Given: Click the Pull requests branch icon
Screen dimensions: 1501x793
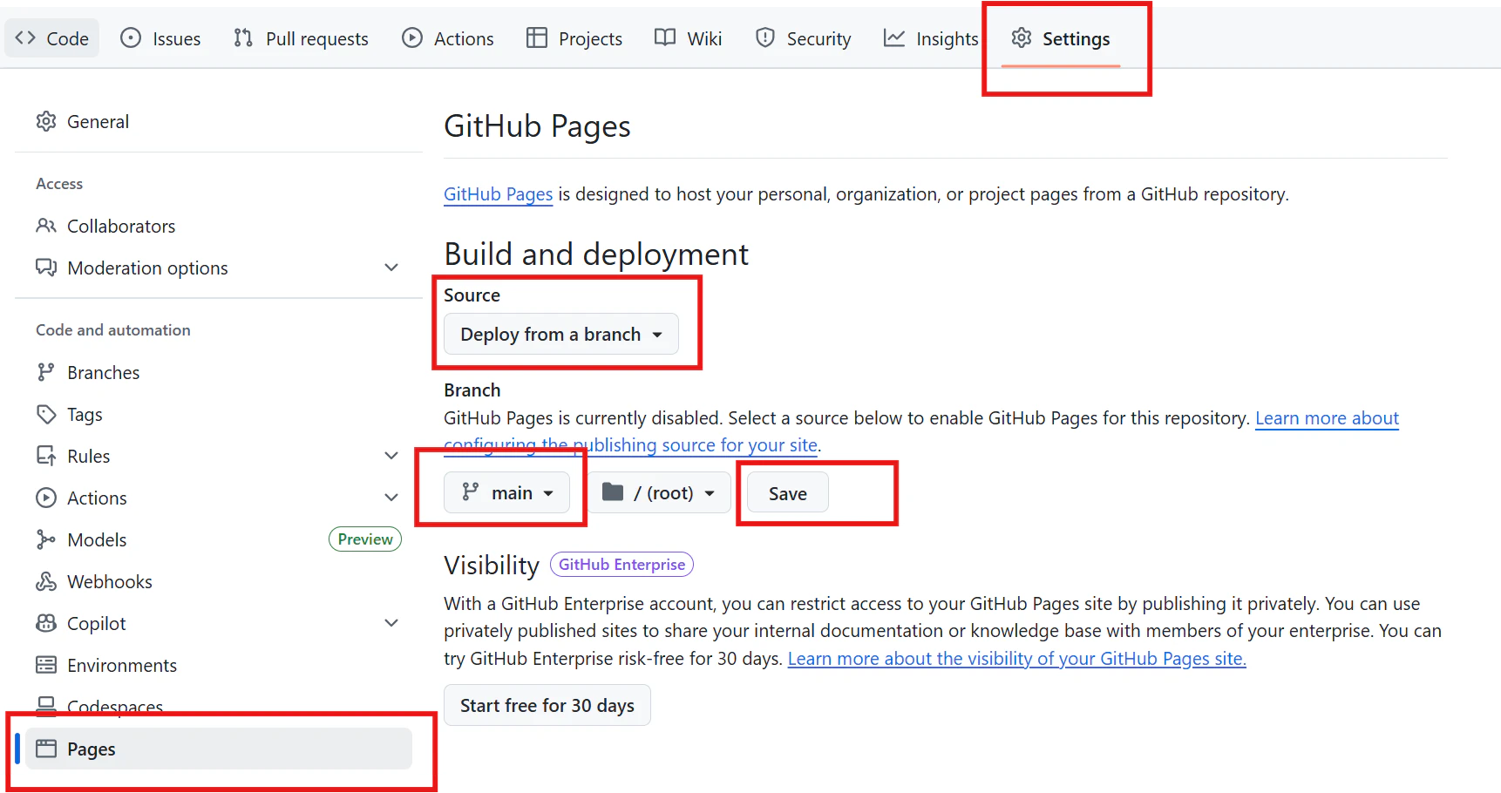Looking at the screenshot, I should pos(243,38).
